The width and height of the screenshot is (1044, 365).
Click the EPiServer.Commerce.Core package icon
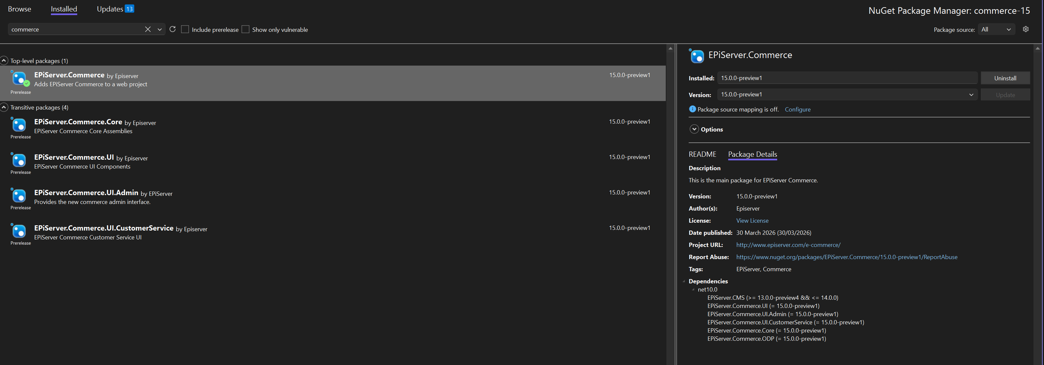coord(19,125)
